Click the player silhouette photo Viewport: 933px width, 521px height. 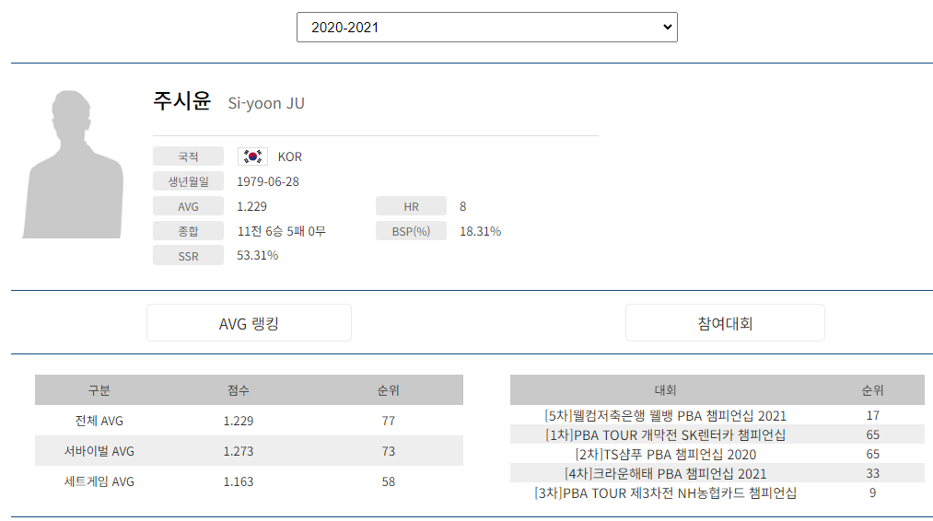pos(73,164)
